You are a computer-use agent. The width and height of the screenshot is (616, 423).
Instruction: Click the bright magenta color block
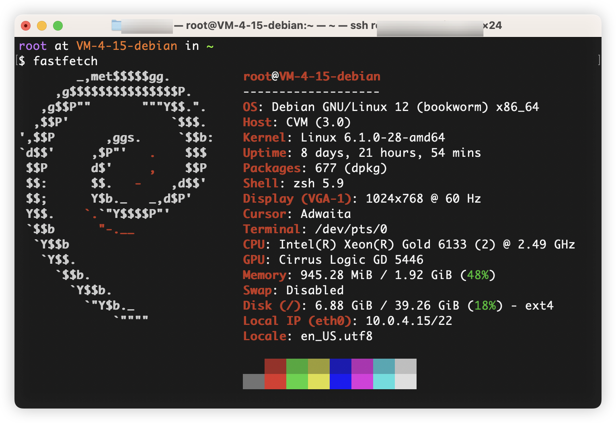coord(362,382)
